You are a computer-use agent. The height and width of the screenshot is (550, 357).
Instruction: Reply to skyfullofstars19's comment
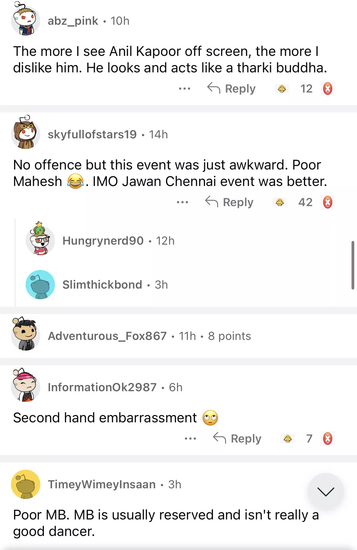[x=229, y=202]
